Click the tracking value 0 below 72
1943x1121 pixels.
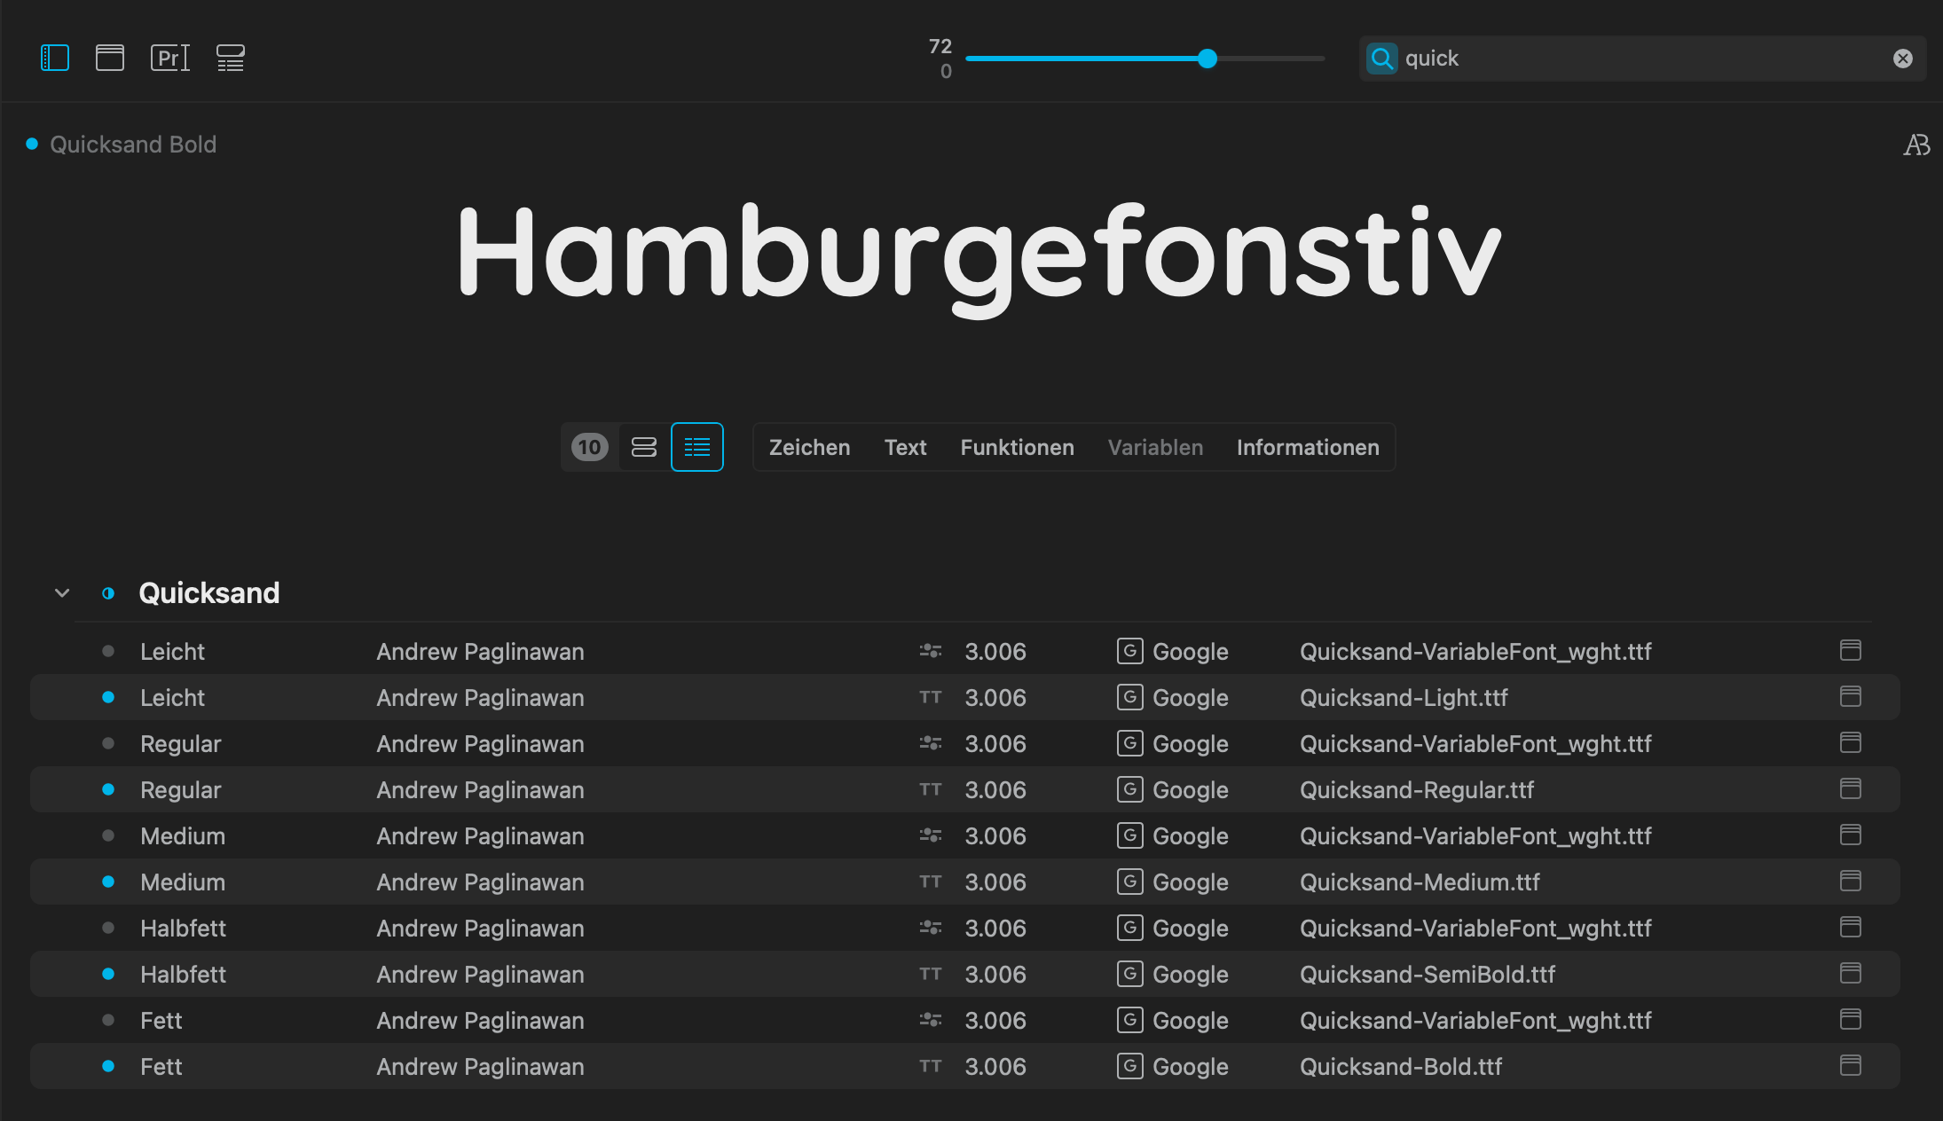click(946, 71)
